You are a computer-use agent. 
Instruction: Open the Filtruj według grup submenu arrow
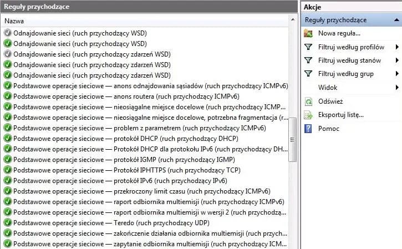point(397,74)
